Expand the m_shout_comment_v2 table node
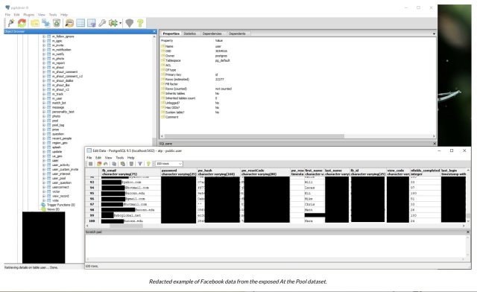 click(x=44, y=76)
